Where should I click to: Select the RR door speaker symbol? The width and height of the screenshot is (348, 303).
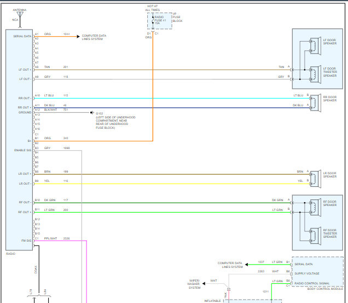click(314, 102)
